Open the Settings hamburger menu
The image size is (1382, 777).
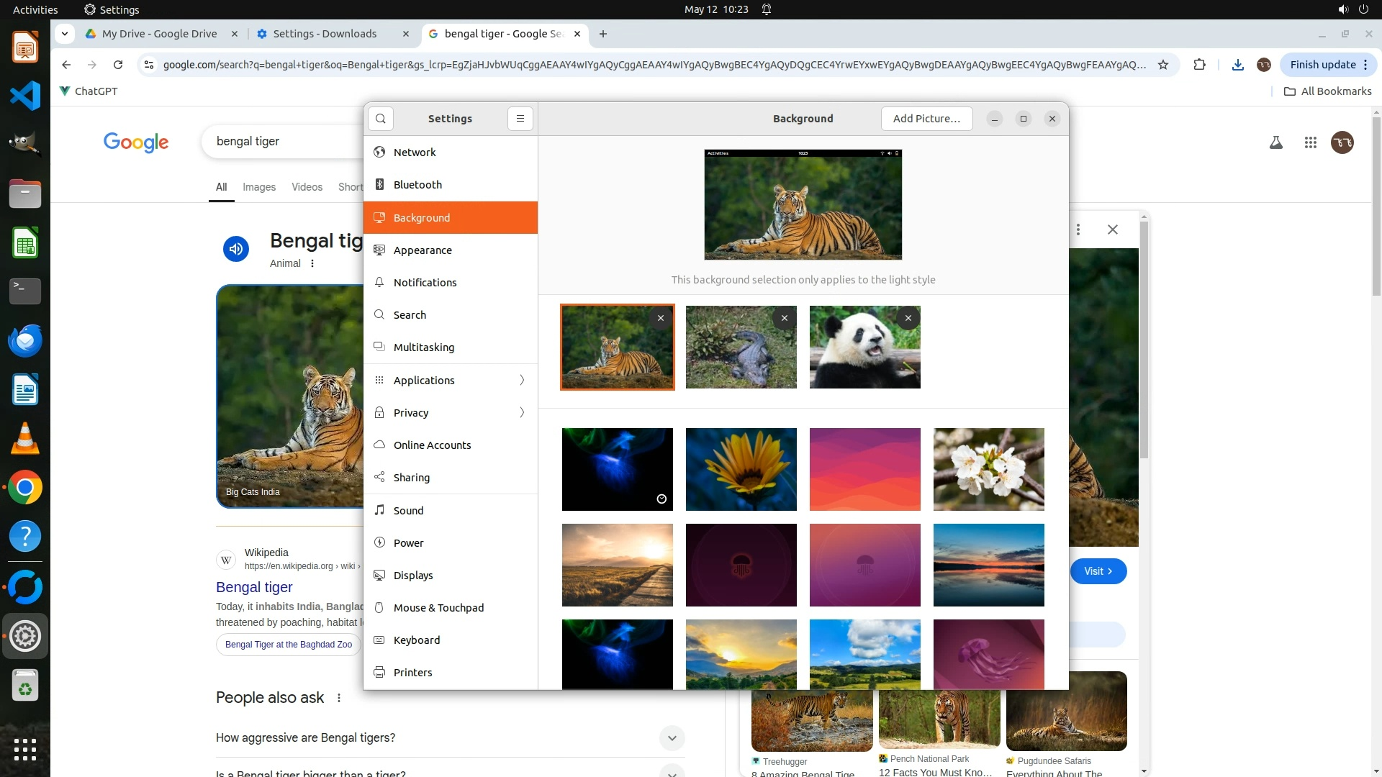[x=520, y=119]
